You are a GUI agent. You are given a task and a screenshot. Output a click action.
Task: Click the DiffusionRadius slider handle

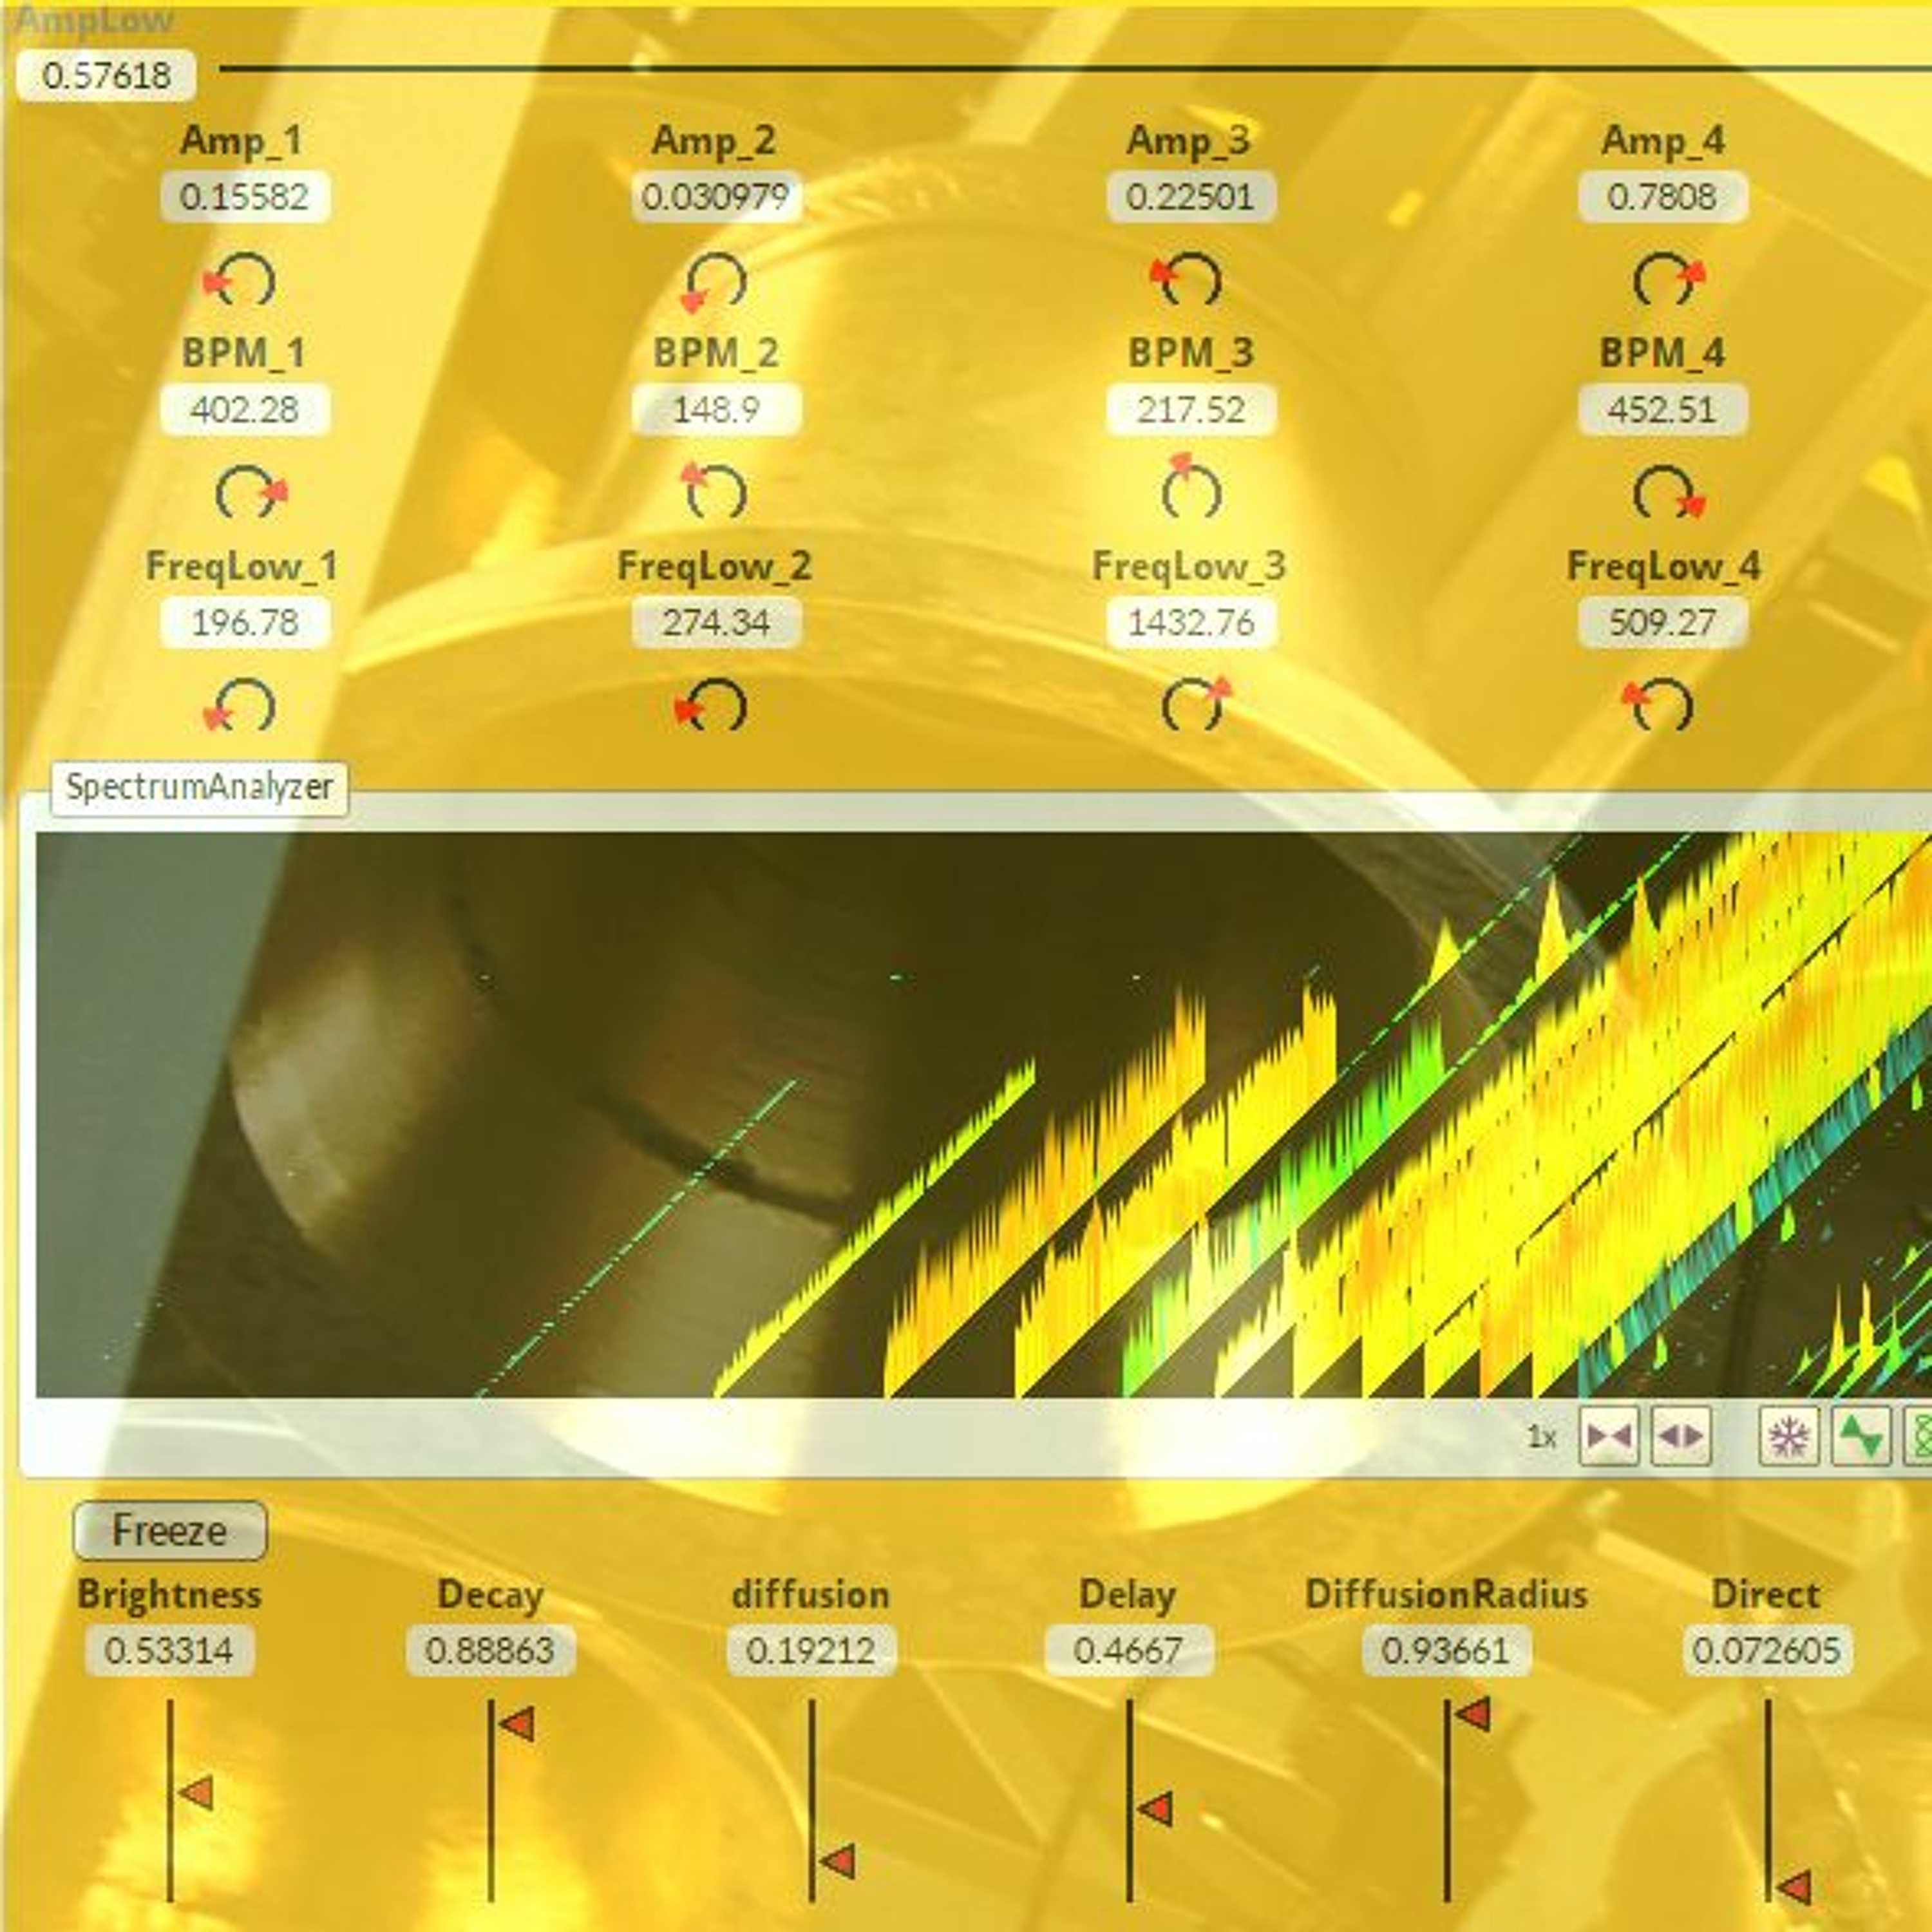pyautogui.click(x=1473, y=1713)
